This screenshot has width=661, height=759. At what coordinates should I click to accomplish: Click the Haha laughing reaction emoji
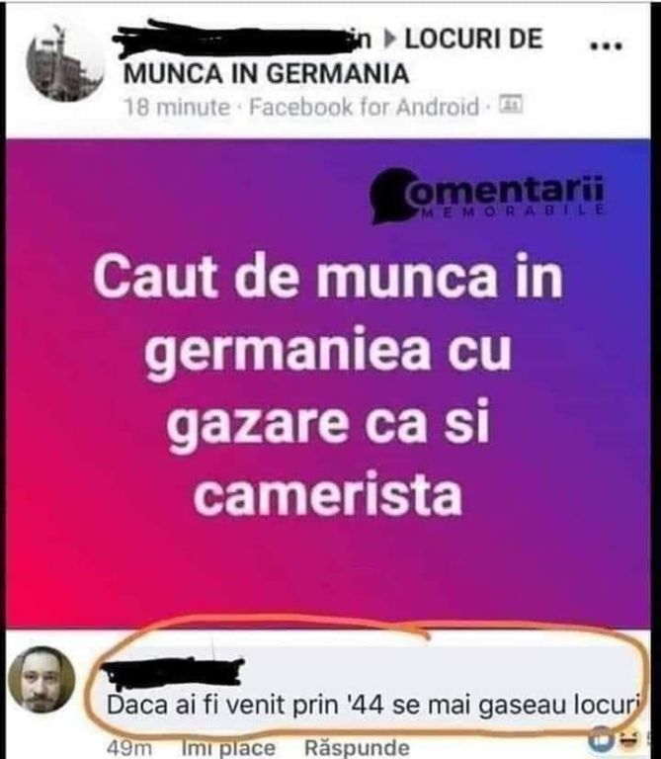click(x=628, y=739)
